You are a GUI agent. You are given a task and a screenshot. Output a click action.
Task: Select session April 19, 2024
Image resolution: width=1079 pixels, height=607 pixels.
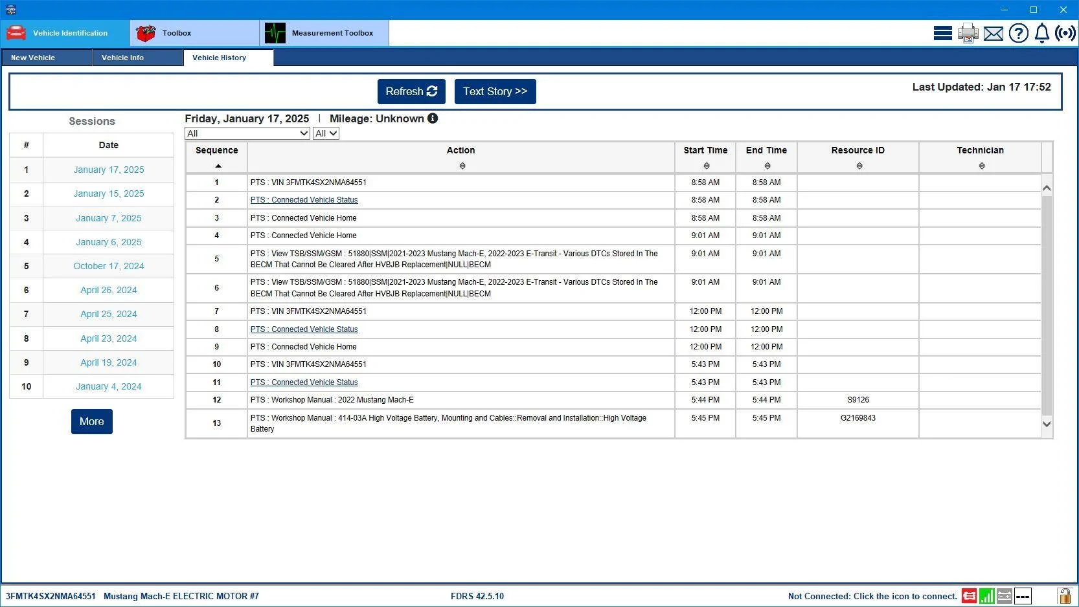(109, 362)
